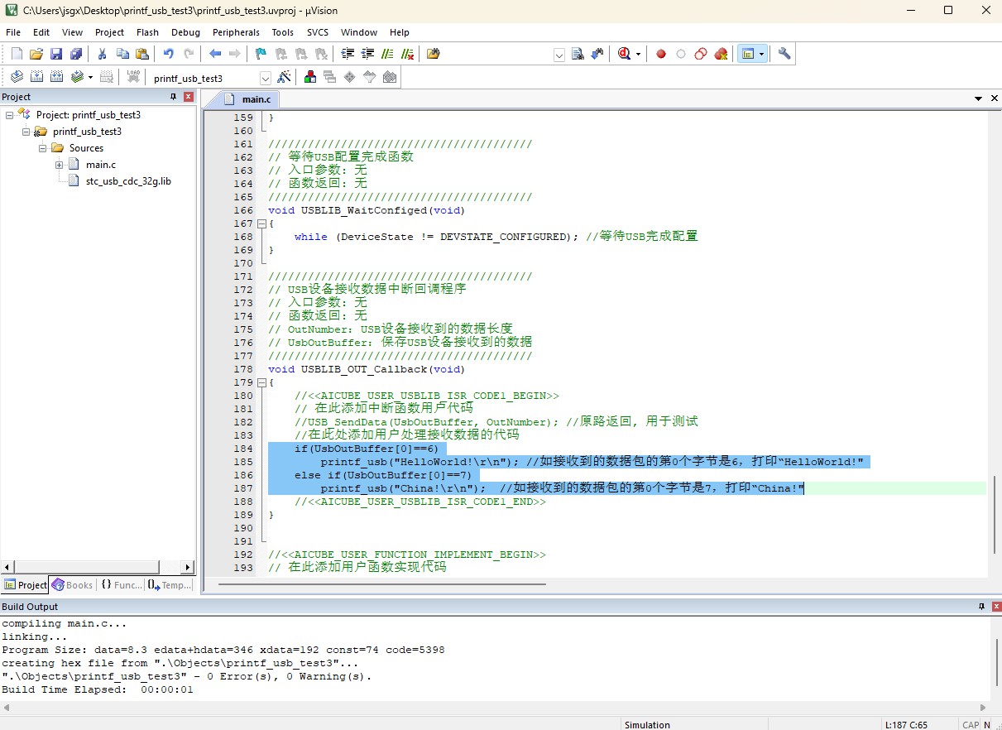Switch to the Functions panel tab
The width and height of the screenshot is (1002, 730).
(x=121, y=585)
